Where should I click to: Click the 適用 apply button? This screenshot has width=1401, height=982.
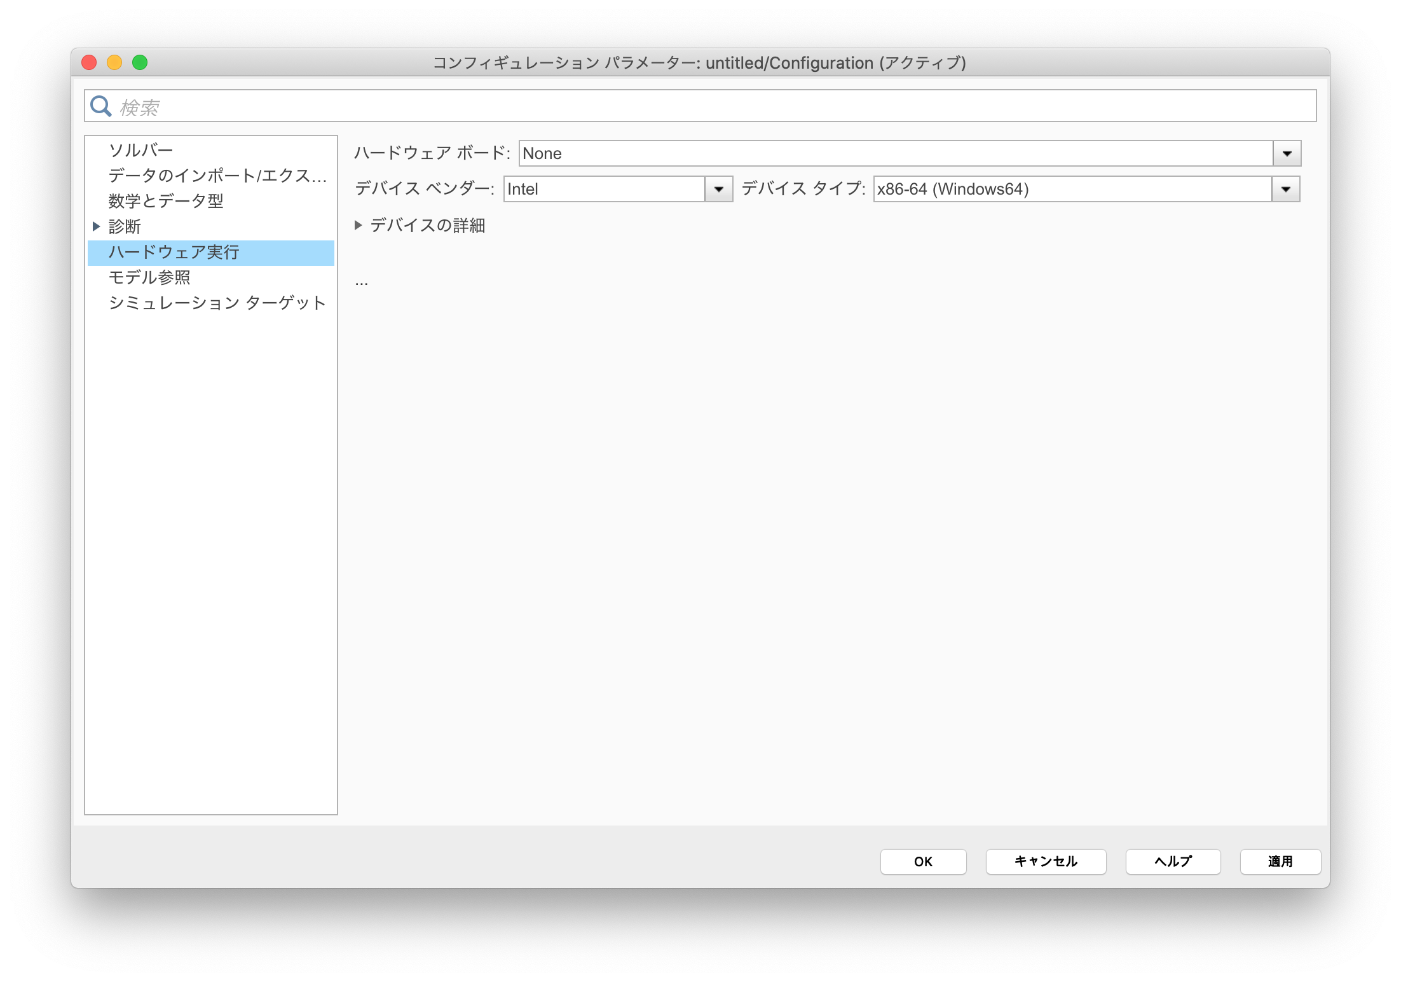1280,861
